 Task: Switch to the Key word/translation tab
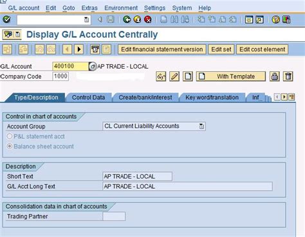[212, 98]
